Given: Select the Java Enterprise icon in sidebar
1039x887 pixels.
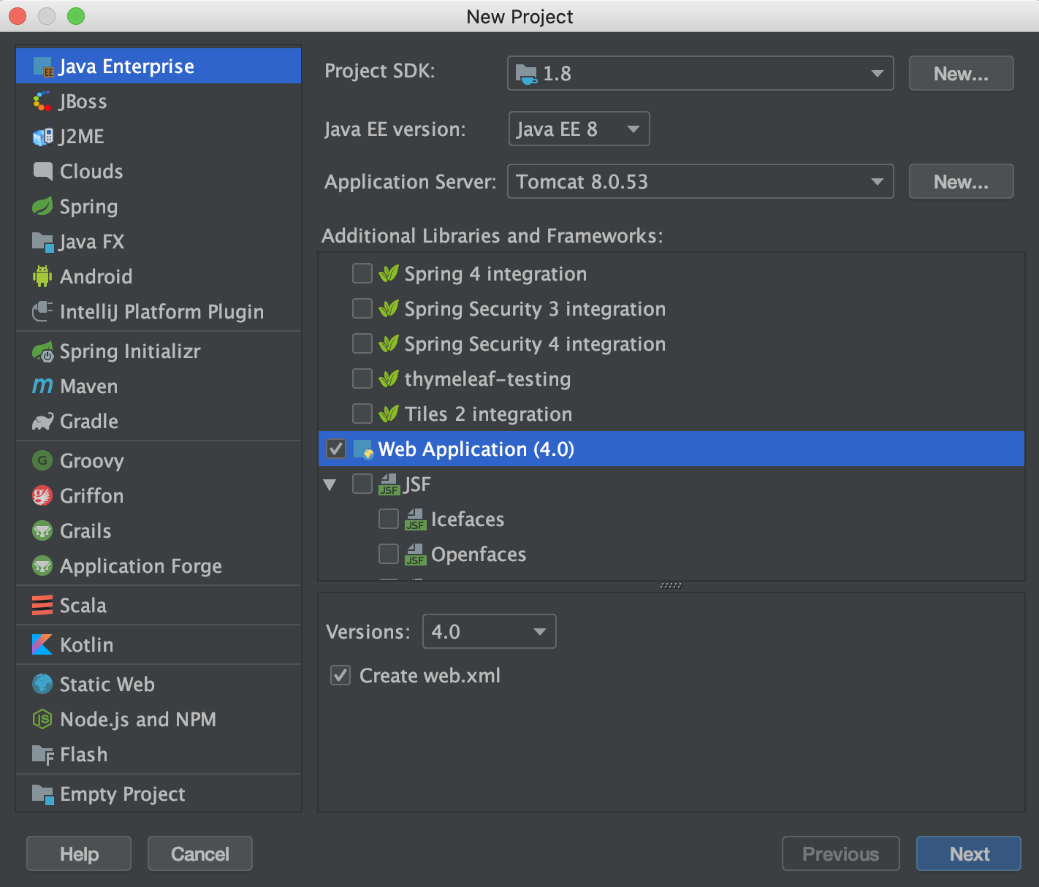Looking at the screenshot, I should [x=43, y=66].
